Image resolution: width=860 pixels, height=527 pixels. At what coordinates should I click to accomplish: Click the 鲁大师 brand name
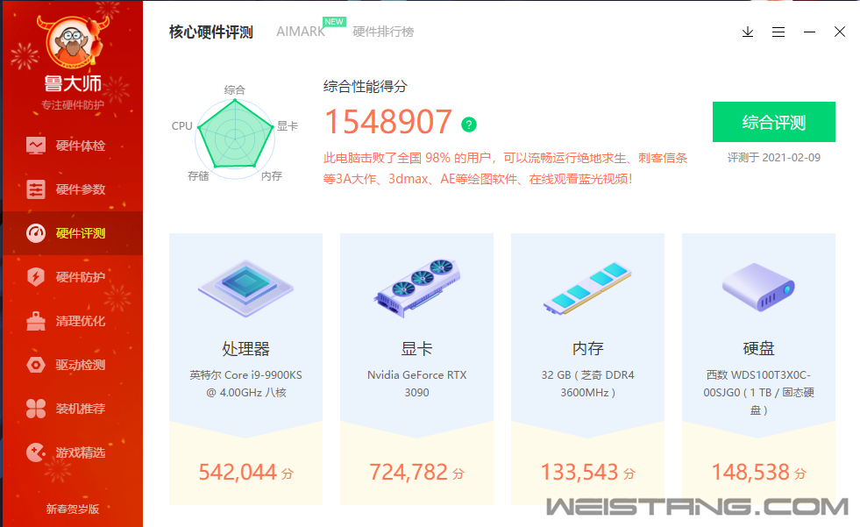[x=73, y=83]
